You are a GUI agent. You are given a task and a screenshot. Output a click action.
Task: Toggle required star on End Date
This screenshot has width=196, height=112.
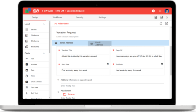tap(113, 64)
